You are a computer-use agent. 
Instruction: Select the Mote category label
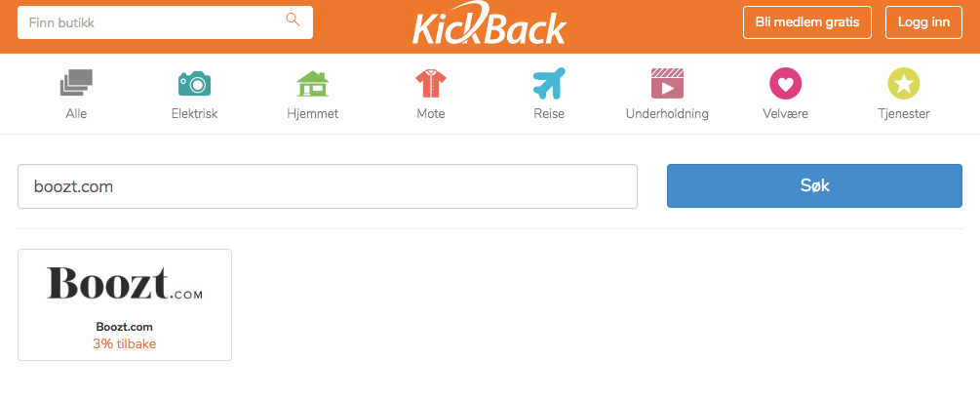pyautogui.click(x=431, y=114)
